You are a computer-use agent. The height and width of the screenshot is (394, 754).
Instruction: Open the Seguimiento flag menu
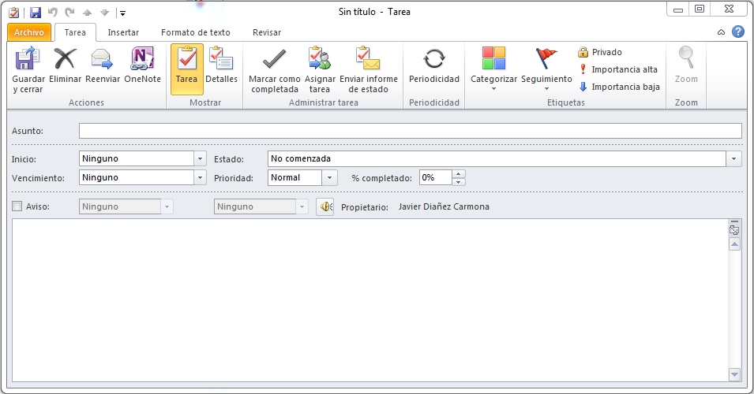pyautogui.click(x=546, y=70)
